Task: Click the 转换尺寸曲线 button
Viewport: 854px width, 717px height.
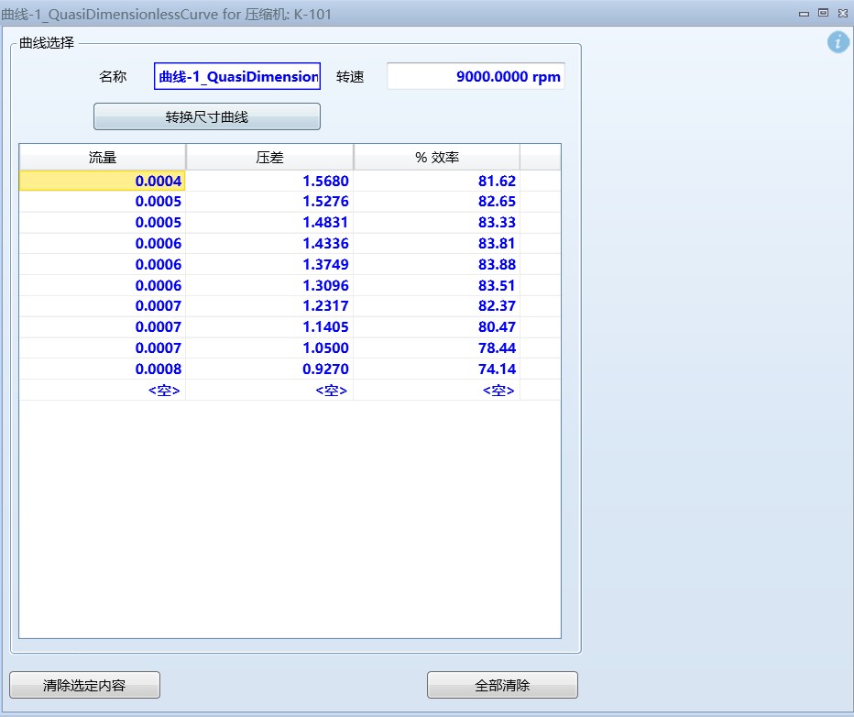Action: pyautogui.click(x=207, y=116)
